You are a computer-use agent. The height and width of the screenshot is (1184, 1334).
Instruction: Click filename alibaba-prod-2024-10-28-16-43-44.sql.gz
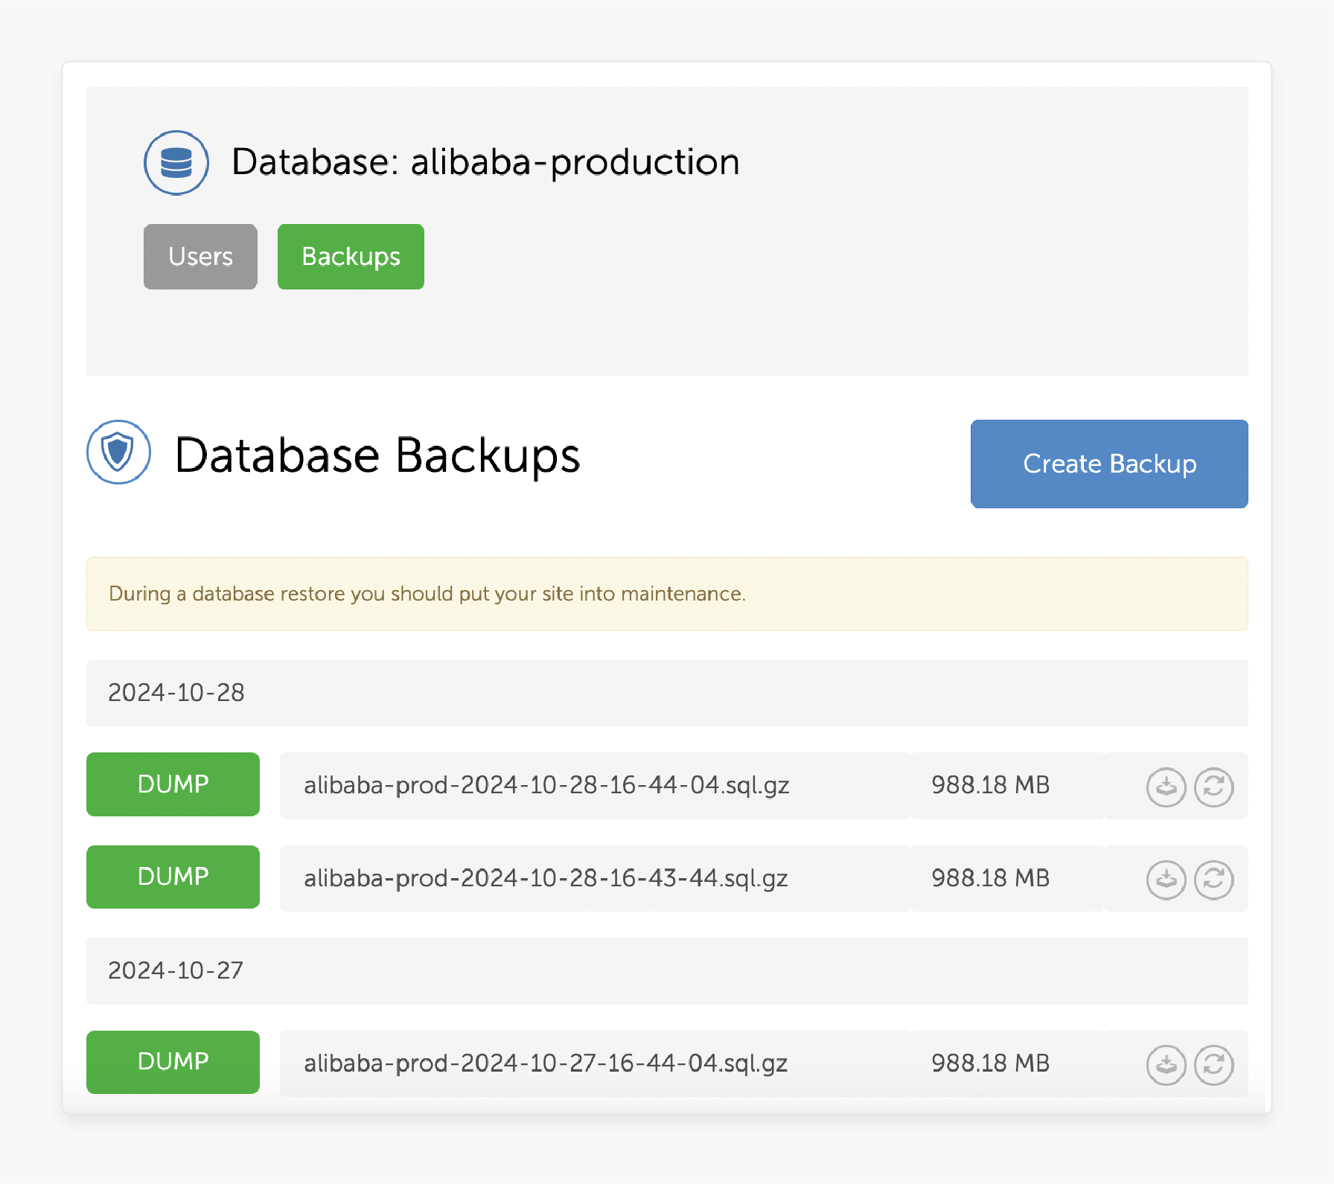tap(546, 879)
